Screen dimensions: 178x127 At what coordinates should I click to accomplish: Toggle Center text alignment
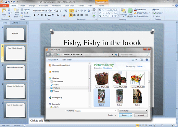click(x=74, y=15)
